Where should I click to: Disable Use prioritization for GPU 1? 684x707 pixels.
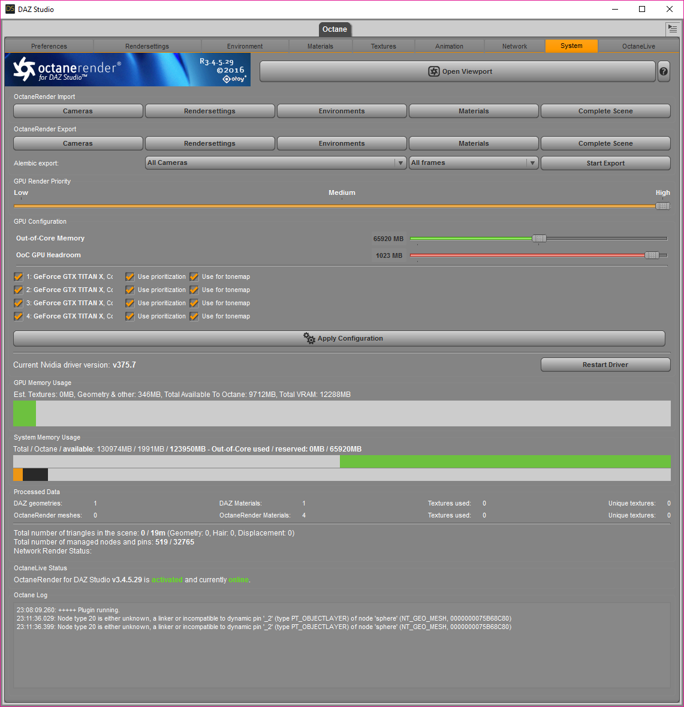point(130,277)
